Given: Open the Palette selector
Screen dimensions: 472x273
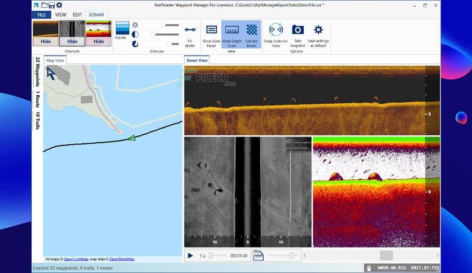Looking at the screenshot, I should pyautogui.click(x=122, y=30).
